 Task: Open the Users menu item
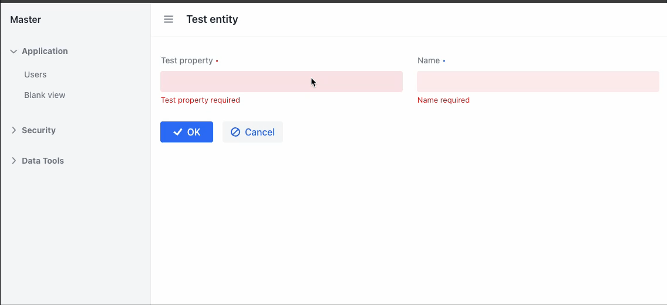pos(35,74)
